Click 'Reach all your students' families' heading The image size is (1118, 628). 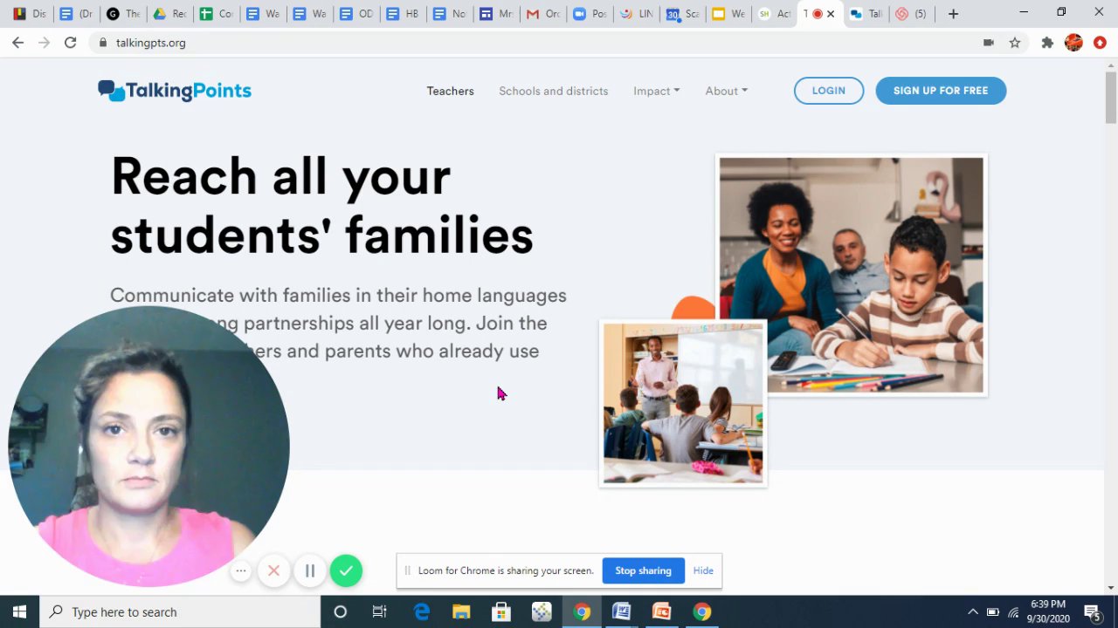pos(322,206)
